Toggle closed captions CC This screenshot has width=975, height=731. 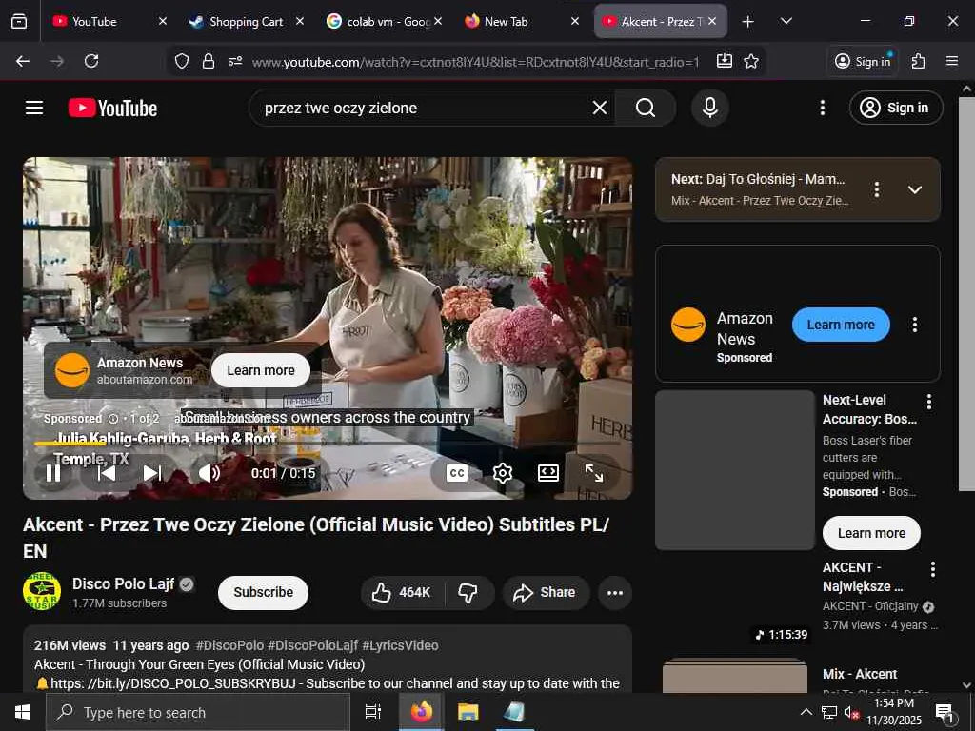click(x=456, y=473)
